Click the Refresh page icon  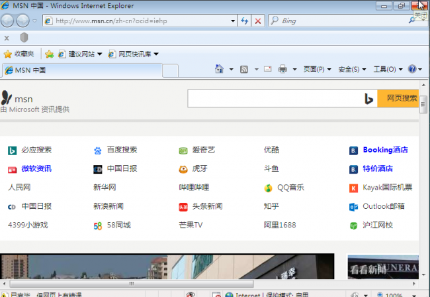(x=244, y=21)
